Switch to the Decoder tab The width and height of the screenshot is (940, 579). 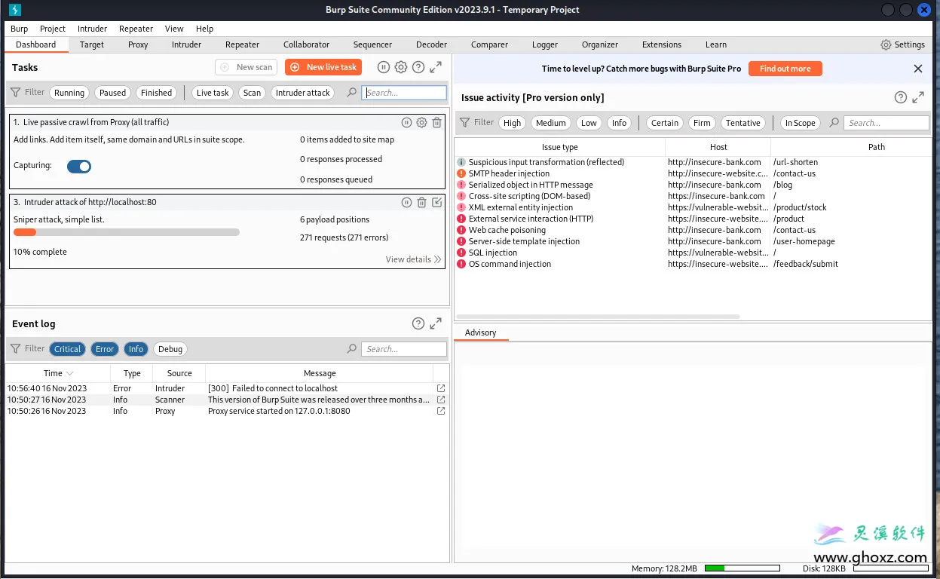431,44
